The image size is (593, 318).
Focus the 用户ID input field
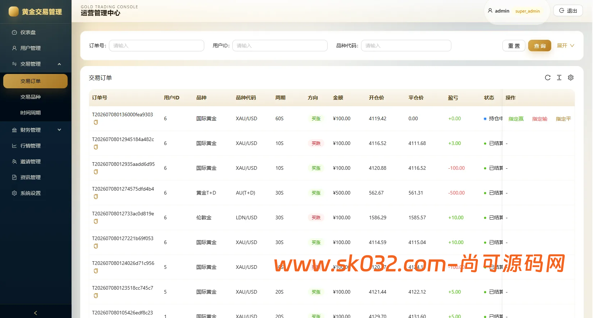pyautogui.click(x=280, y=46)
